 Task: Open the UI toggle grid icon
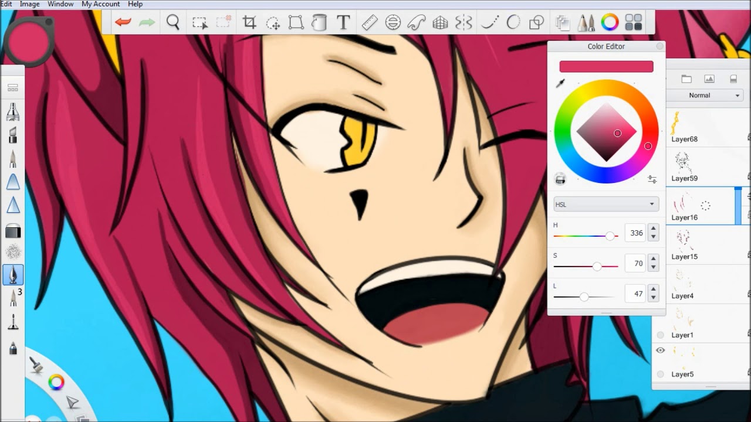tap(634, 22)
